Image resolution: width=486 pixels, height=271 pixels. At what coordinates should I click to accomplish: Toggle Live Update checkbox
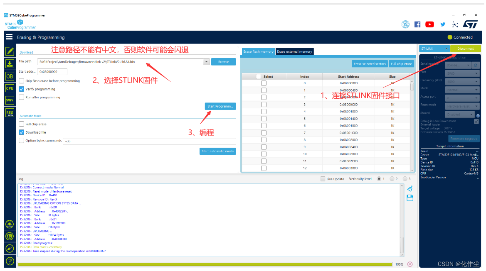coord(323,179)
